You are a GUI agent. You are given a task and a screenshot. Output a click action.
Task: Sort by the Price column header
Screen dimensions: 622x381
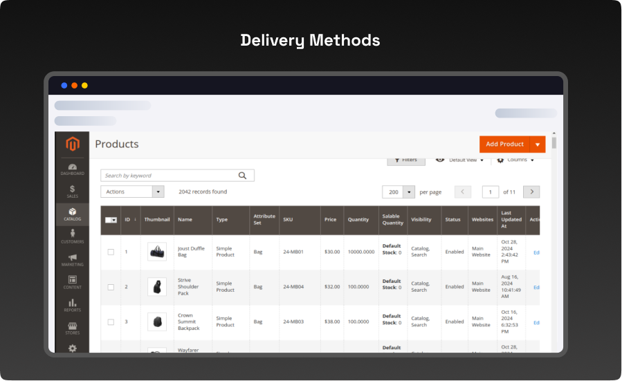pos(330,220)
